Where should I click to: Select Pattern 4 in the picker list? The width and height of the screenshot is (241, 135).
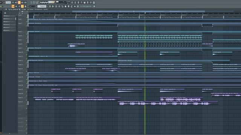click(x=9, y=25)
